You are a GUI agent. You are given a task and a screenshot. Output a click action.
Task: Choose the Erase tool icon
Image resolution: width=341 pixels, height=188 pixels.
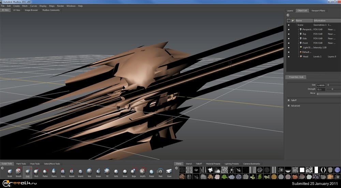pos(169,171)
